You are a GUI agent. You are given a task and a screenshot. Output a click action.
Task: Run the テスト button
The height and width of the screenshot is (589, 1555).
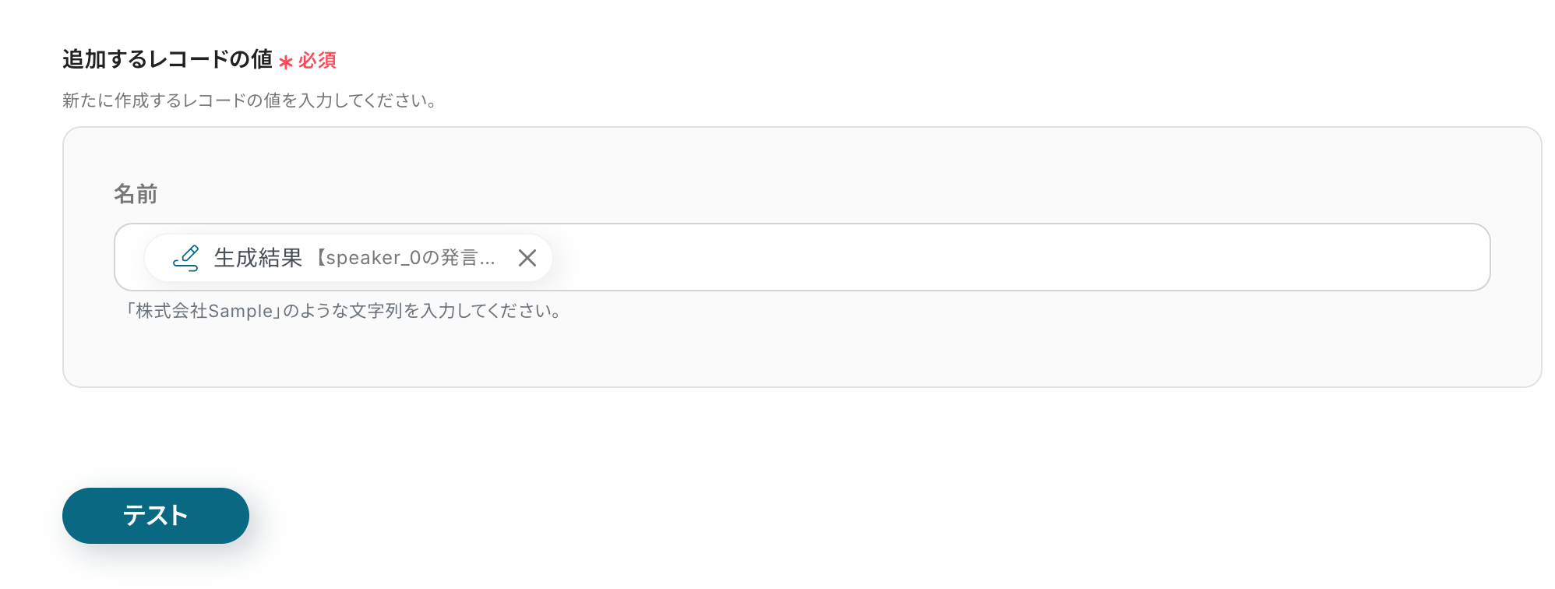[156, 516]
